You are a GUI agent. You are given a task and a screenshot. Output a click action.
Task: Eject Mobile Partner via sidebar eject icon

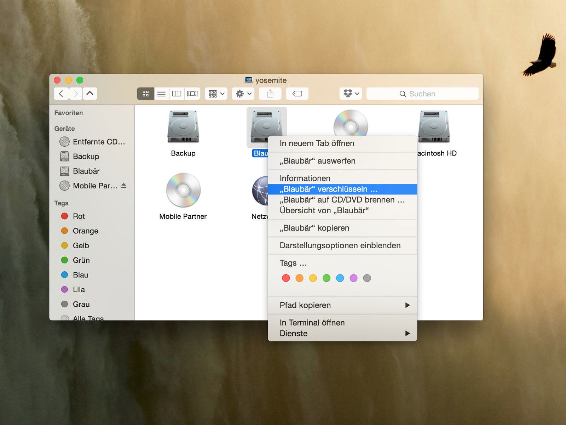(x=123, y=185)
